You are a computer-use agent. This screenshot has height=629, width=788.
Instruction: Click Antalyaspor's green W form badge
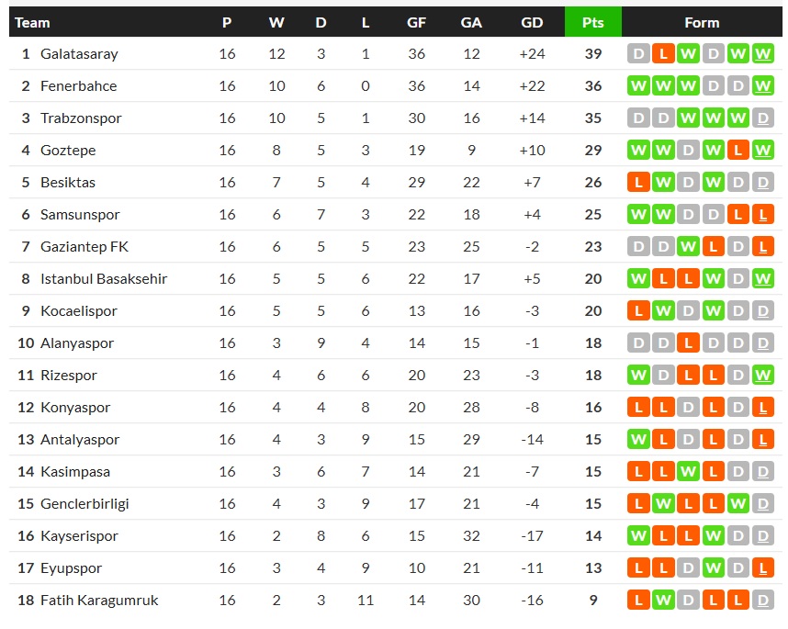click(638, 440)
